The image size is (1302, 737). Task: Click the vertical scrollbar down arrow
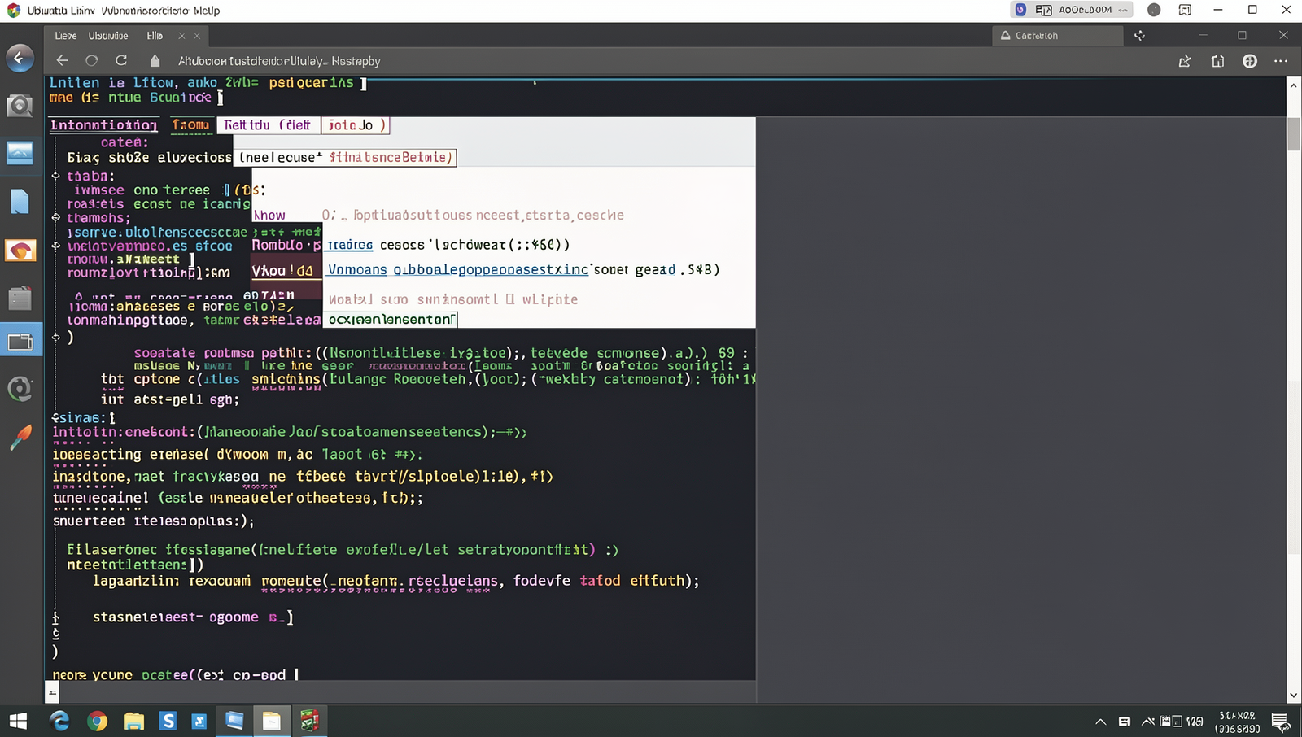coord(1294,696)
